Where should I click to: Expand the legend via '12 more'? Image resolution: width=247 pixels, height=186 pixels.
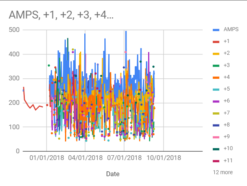click(223, 172)
